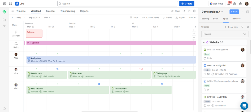Click Create epic link
Viewport: 251px width, 112px height.
click(231, 27)
